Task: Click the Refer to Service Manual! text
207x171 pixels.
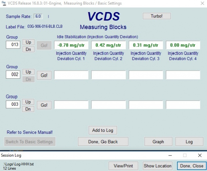Action: tap(30, 132)
